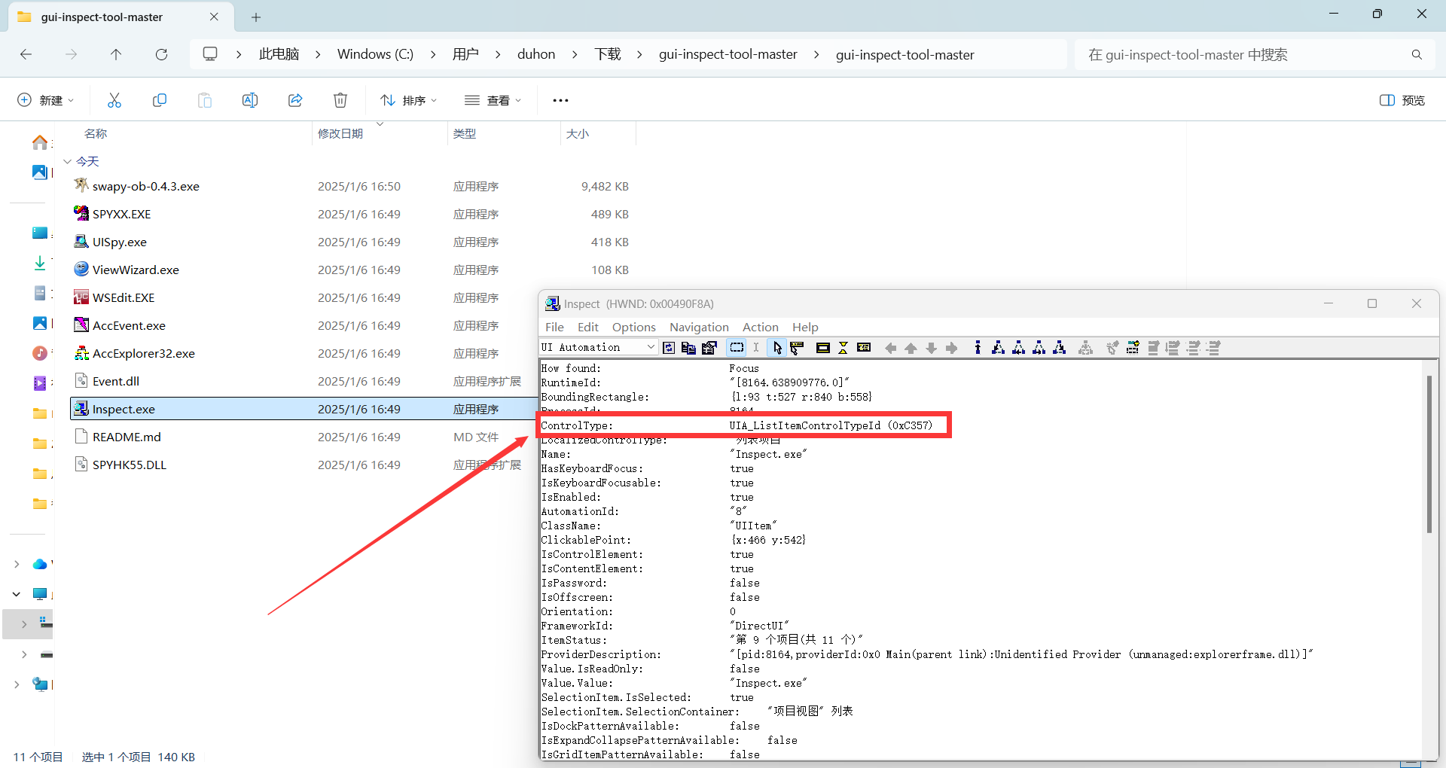The height and width of the screenshot is (768, 1446).
Task: Navigate to first child in Inspect toolbar
Action: [998, 347]
